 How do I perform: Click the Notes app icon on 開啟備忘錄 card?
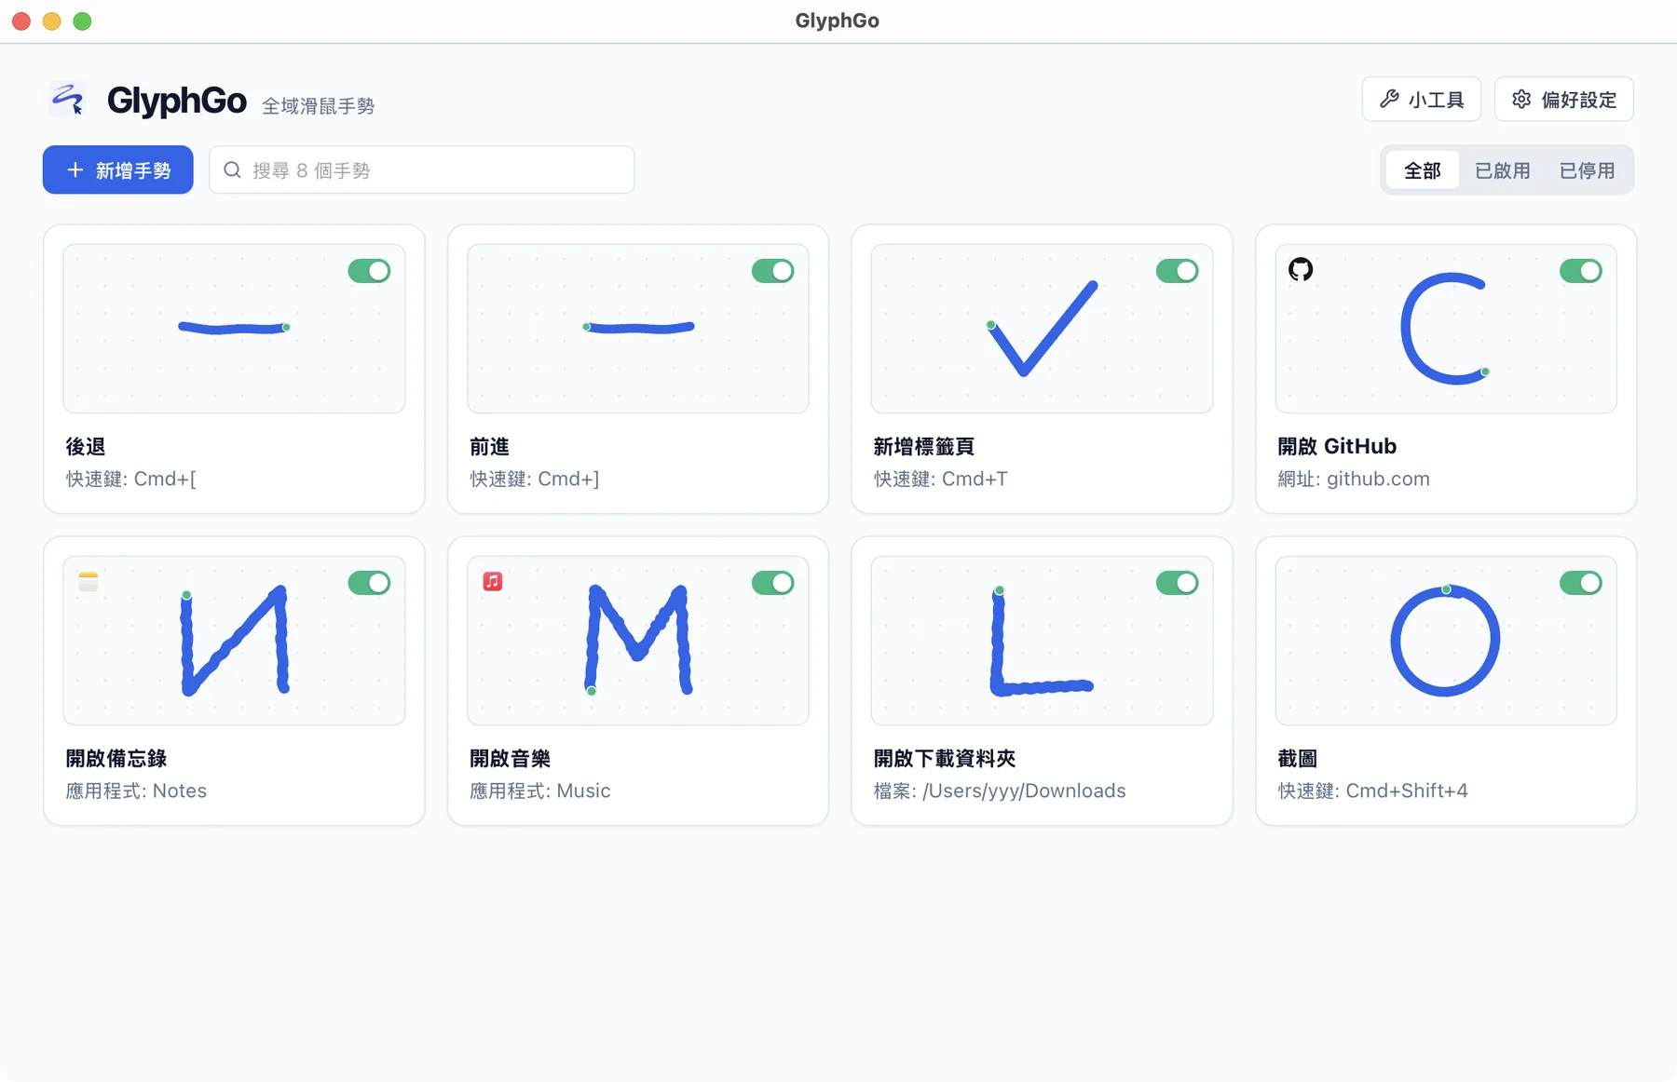(89, 581)
